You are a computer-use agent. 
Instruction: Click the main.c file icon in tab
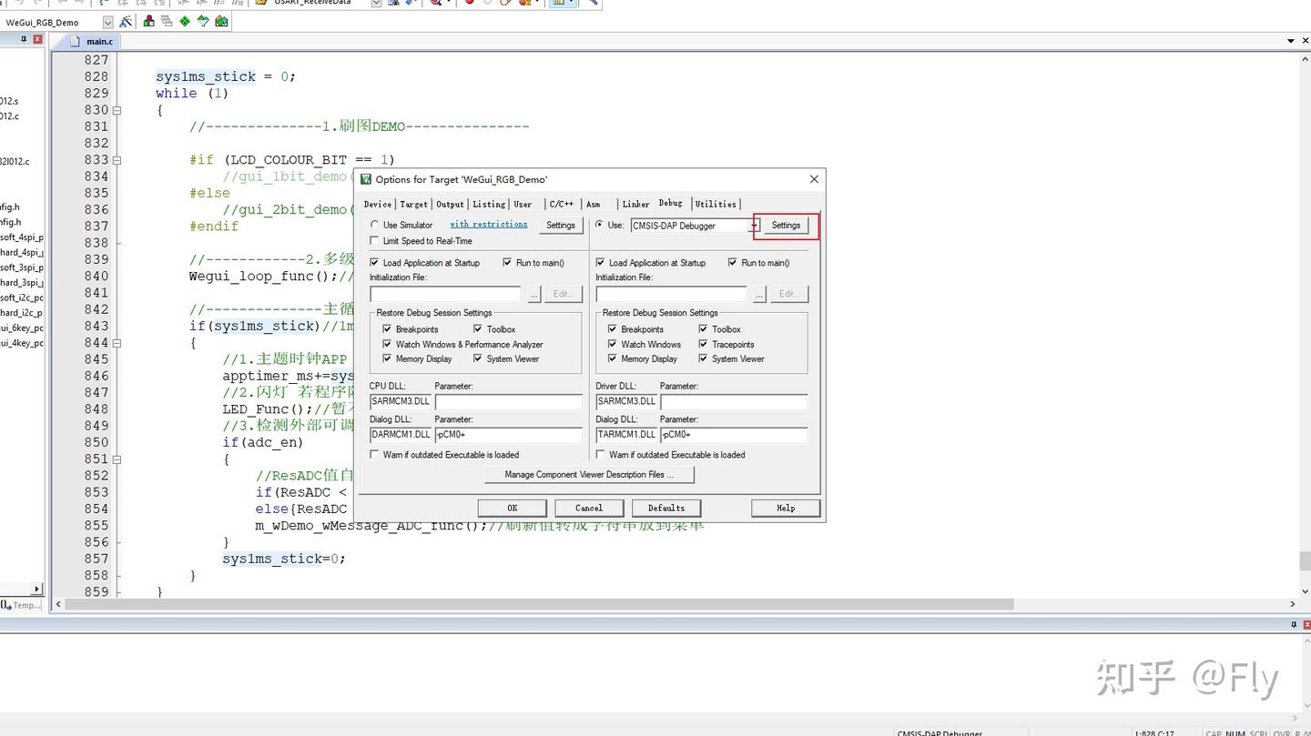tap(76, 41)
